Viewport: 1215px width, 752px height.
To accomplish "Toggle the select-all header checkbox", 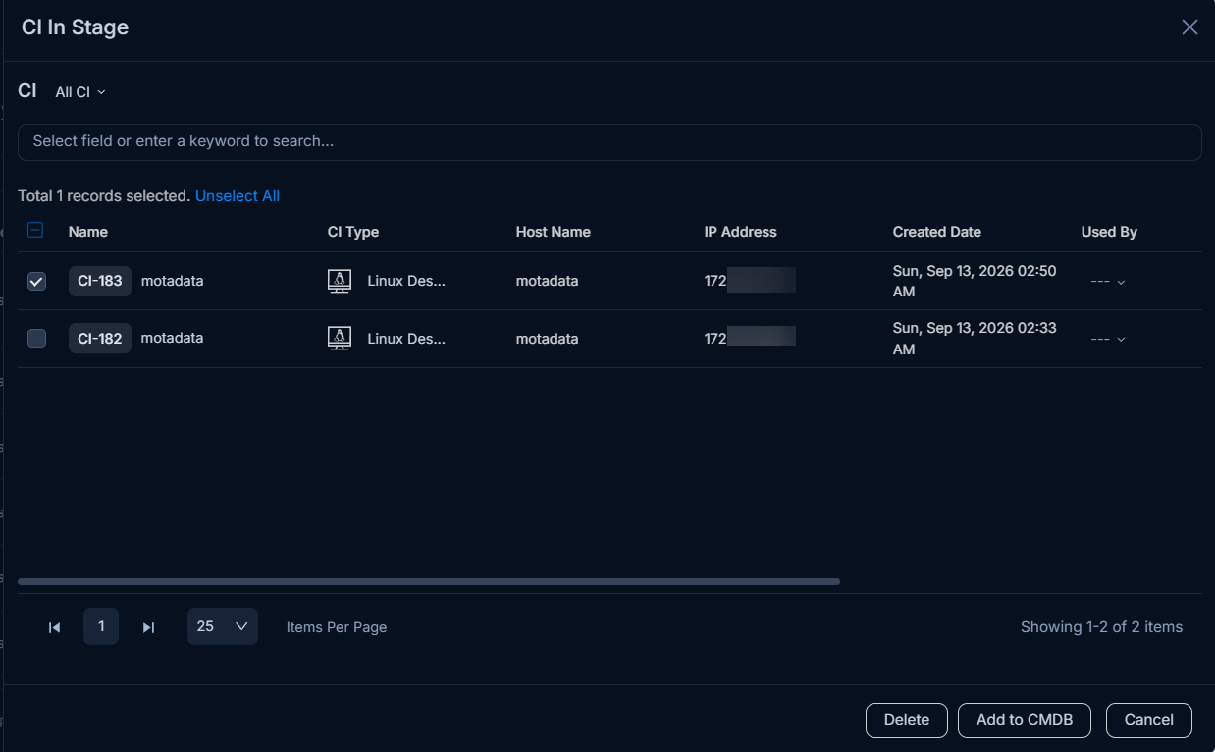I will click(x=35, y=231).
